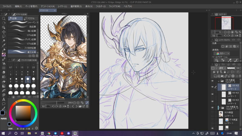Open layer effects dropdown arrow
242x136 pixels.
coord(237,46)
